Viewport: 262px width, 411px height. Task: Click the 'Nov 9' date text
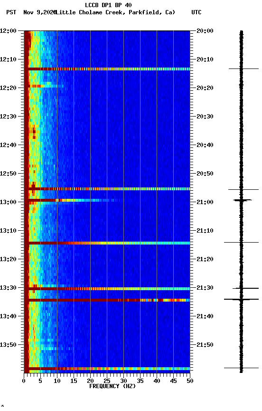31,12
